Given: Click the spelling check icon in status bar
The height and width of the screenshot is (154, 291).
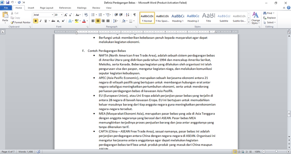Looking at the screenshot, I should tap(38, 152).
